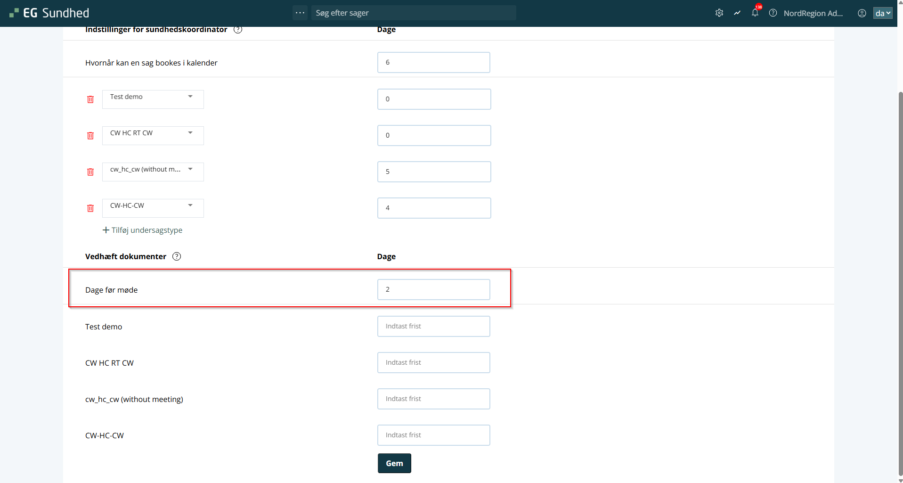Click the EG Sundhed logo
Image resolution: width=903 pixels, height=483 pixels.
(x=49, y=13)
